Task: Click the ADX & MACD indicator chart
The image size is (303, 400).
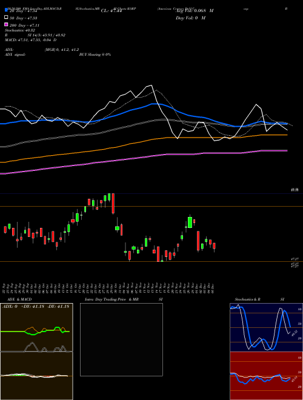Action: 36,351
